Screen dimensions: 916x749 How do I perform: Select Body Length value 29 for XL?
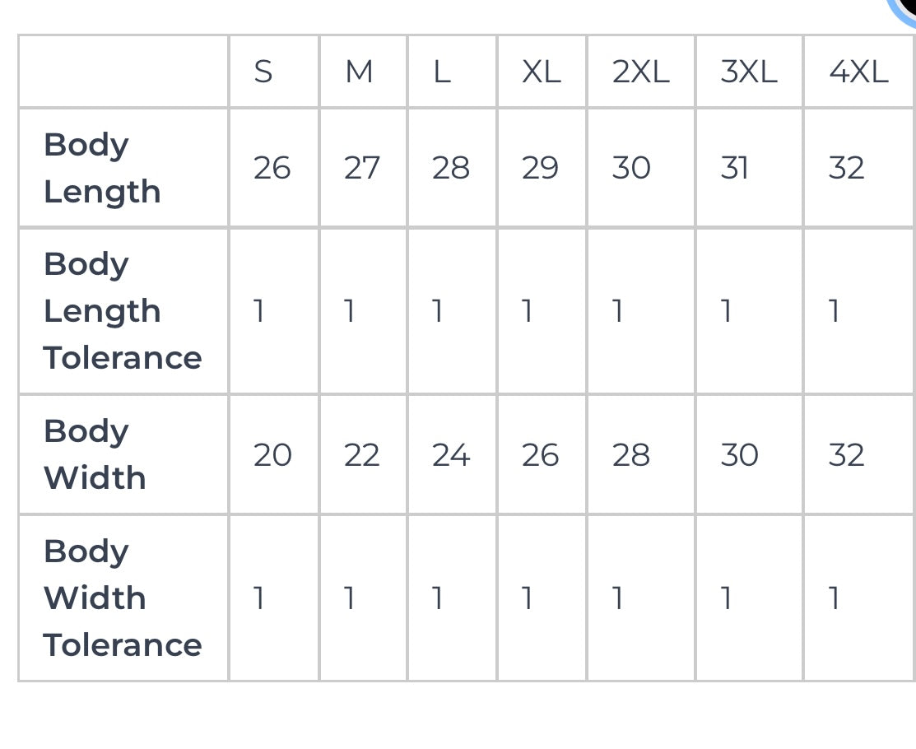click(540, 168)
